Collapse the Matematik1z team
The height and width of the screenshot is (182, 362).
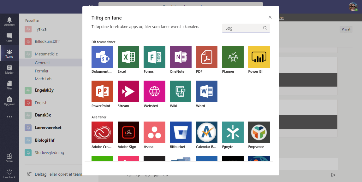pos(46,54)
